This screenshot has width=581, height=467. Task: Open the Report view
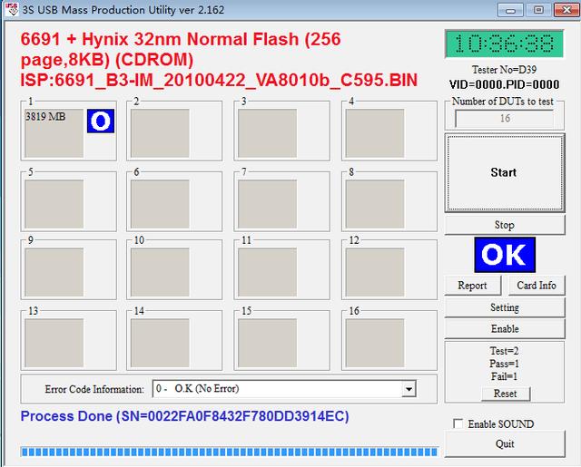tap(472, 286)
